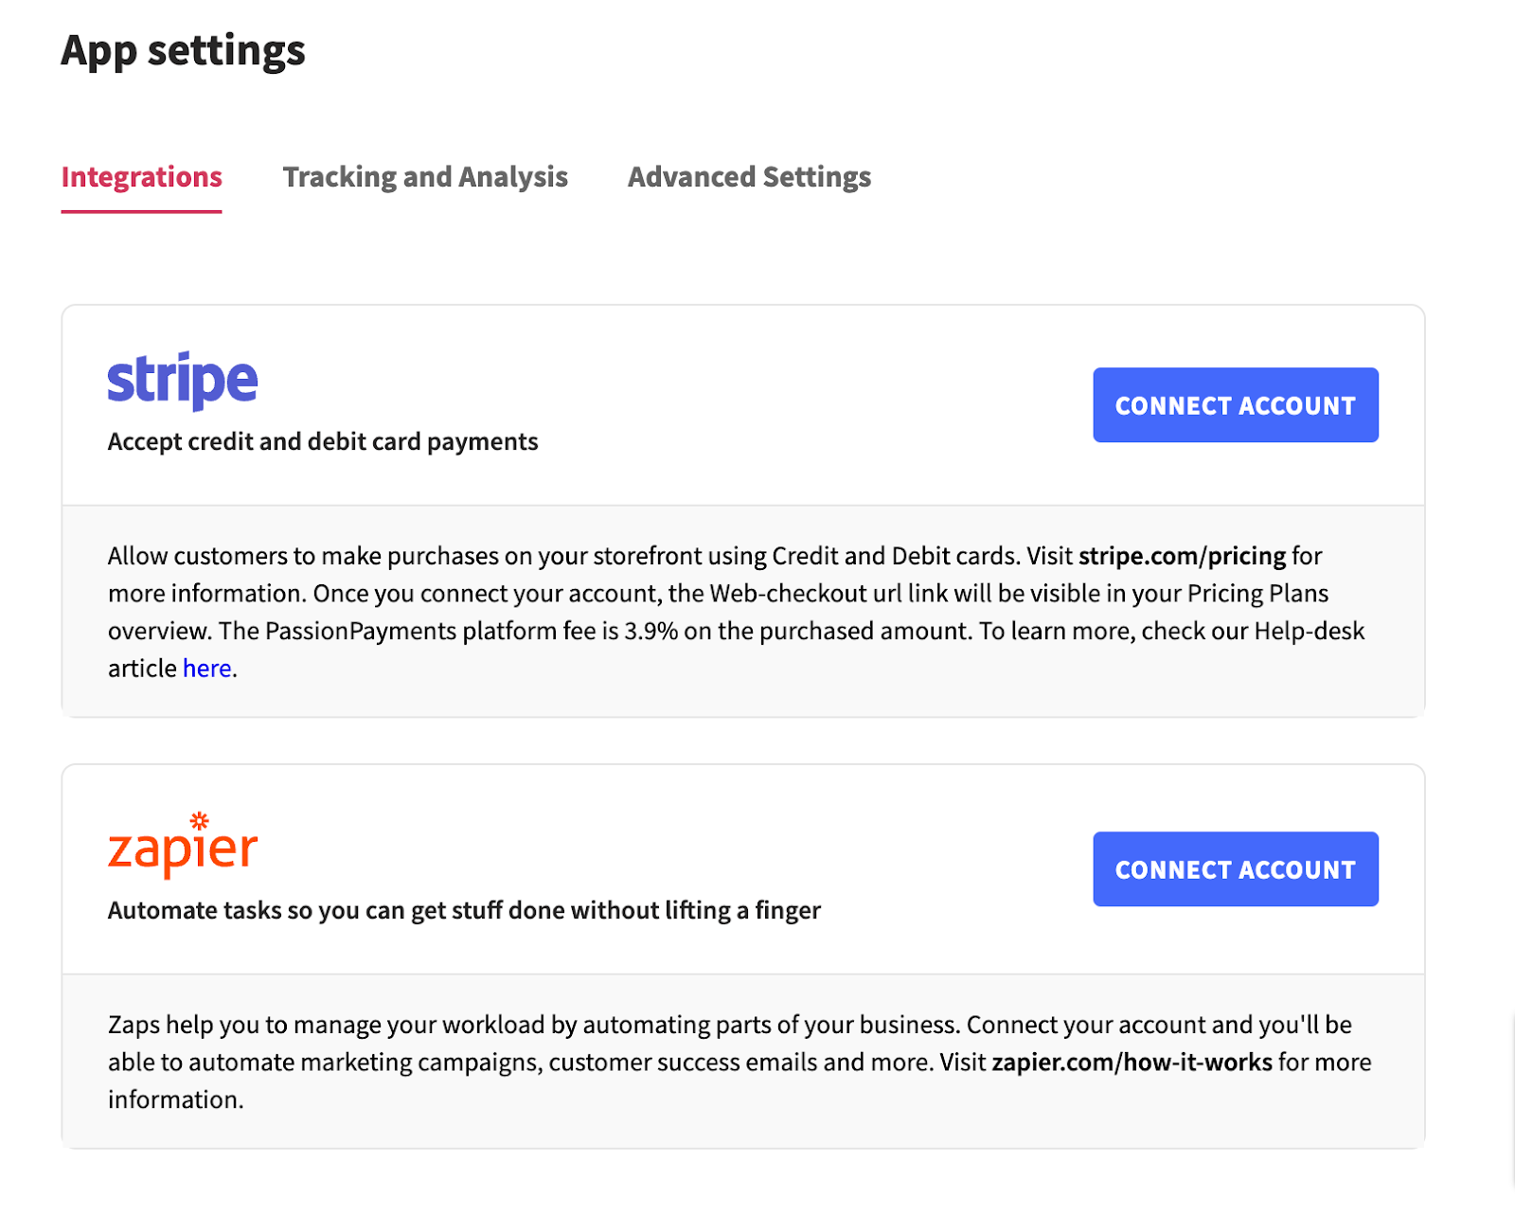Click the Zapier logo

tap(182, 845)
